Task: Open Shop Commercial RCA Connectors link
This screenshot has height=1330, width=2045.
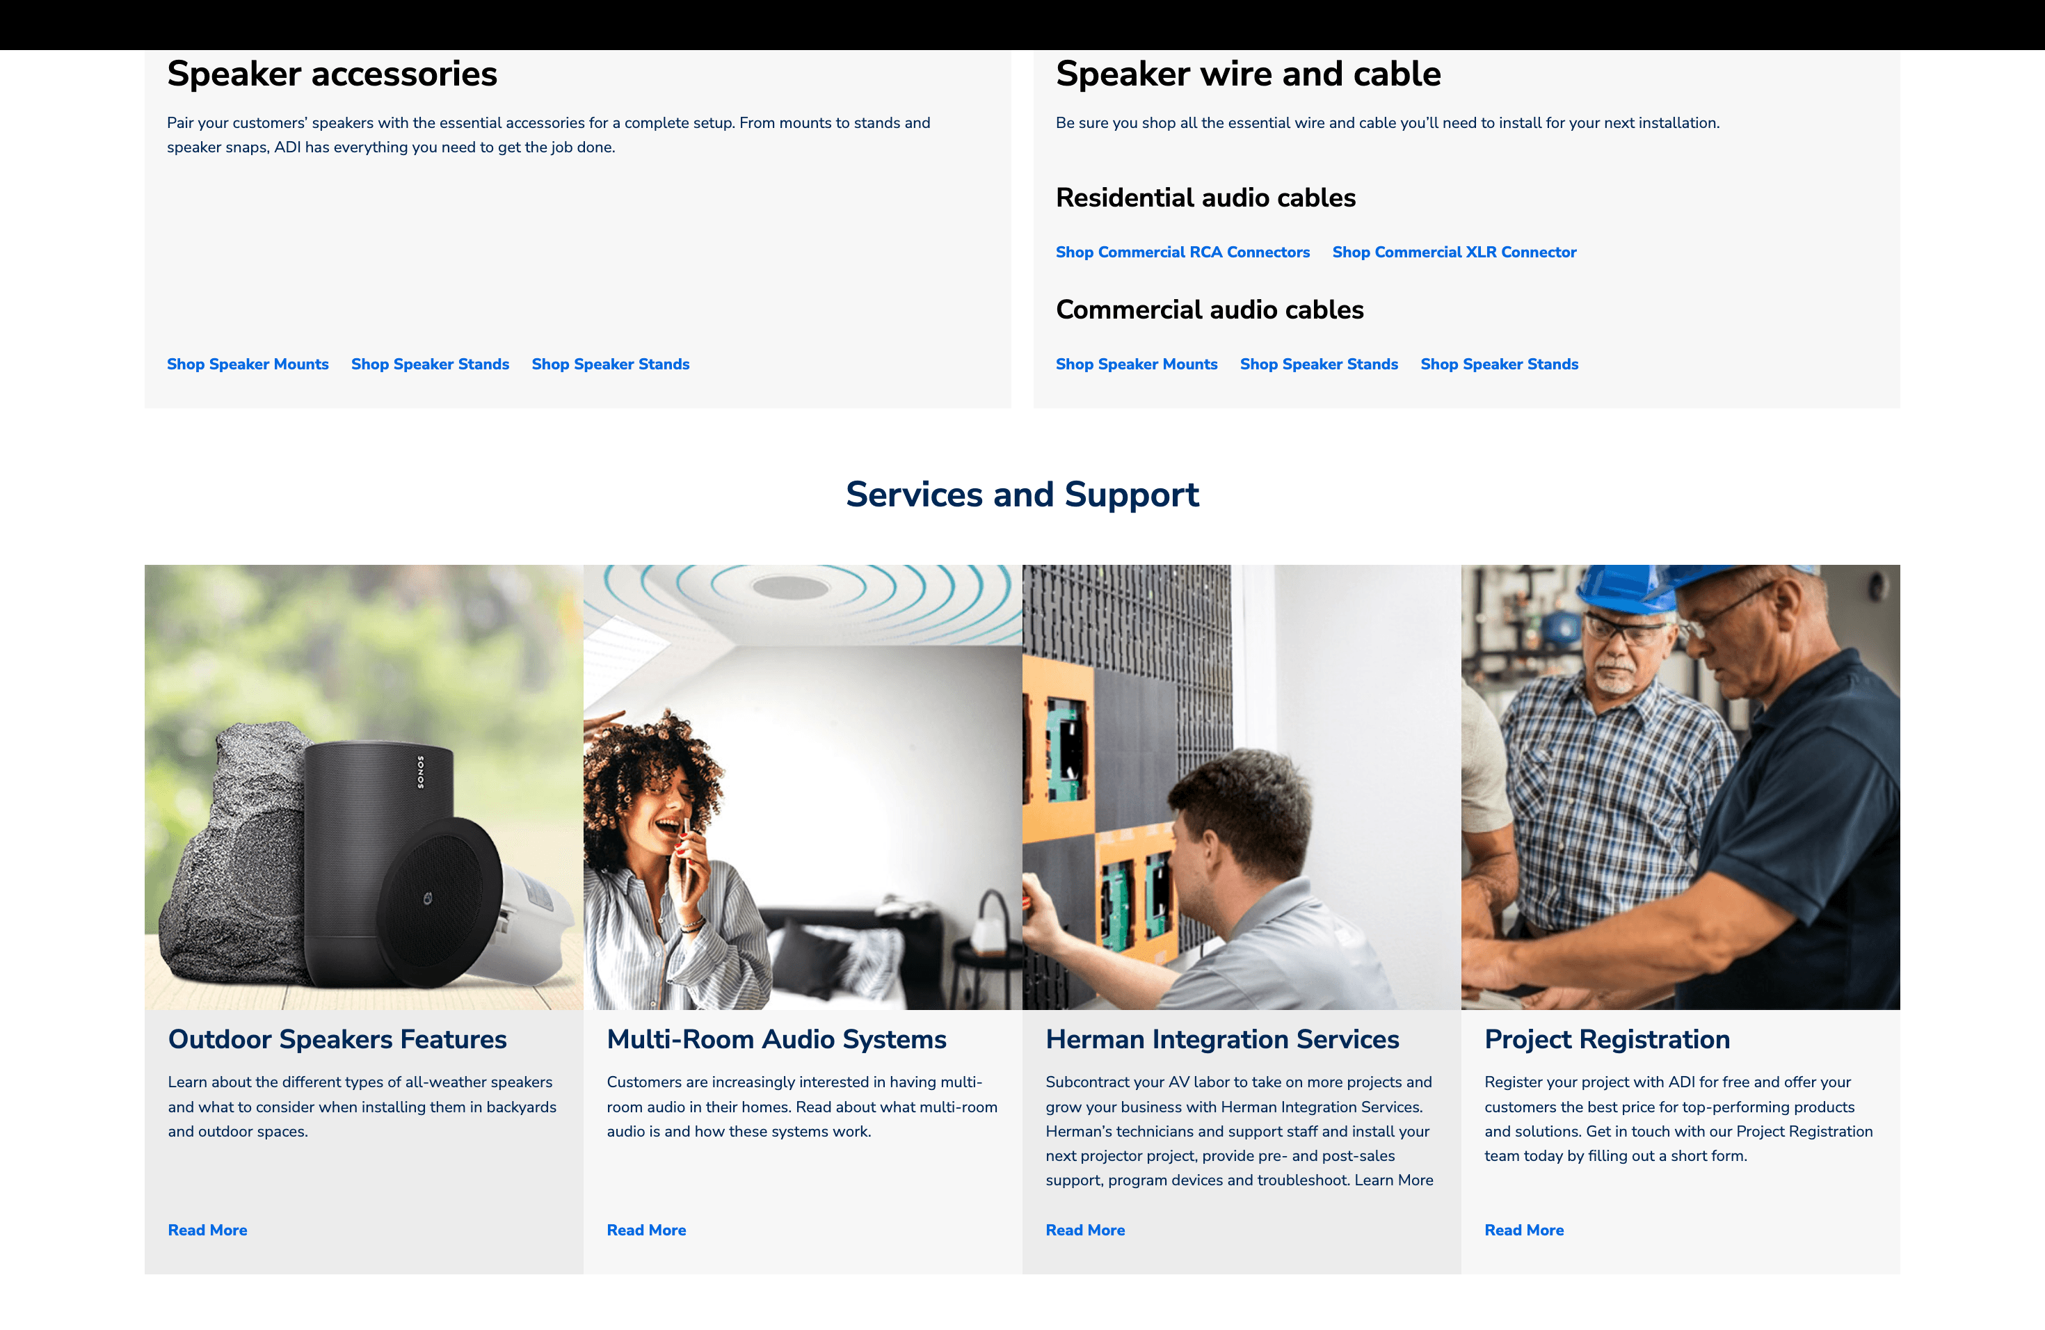Action: pyautogui.click(x=1182, y=253)
